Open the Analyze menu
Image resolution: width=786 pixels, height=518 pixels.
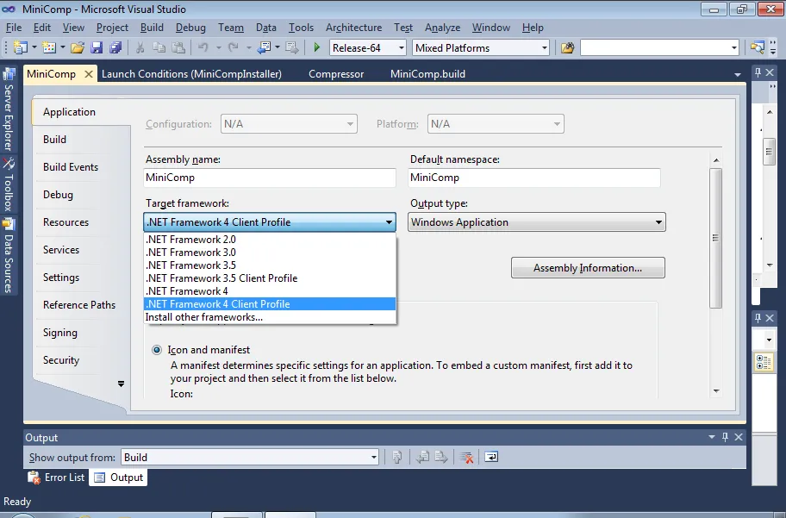pos(443,28)
